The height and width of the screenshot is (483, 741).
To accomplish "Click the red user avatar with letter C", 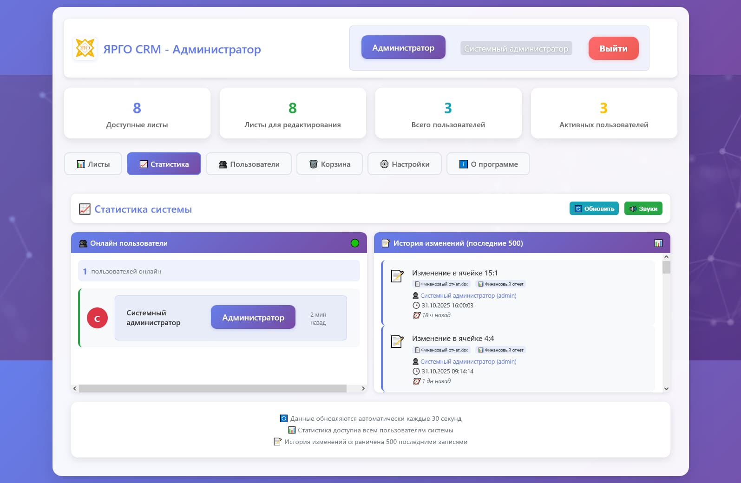I will tap(97, 318).
